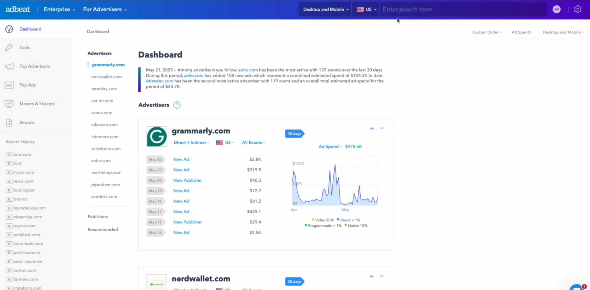Image resolution: width=590 pixels, height=290 pixels.
Task: Open pet insurance from recent history
Action: [27, 252]
